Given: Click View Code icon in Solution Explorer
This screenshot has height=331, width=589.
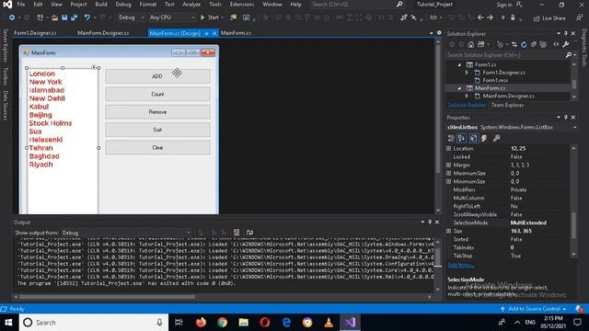Looking at the screenshot, I should 556,45.
